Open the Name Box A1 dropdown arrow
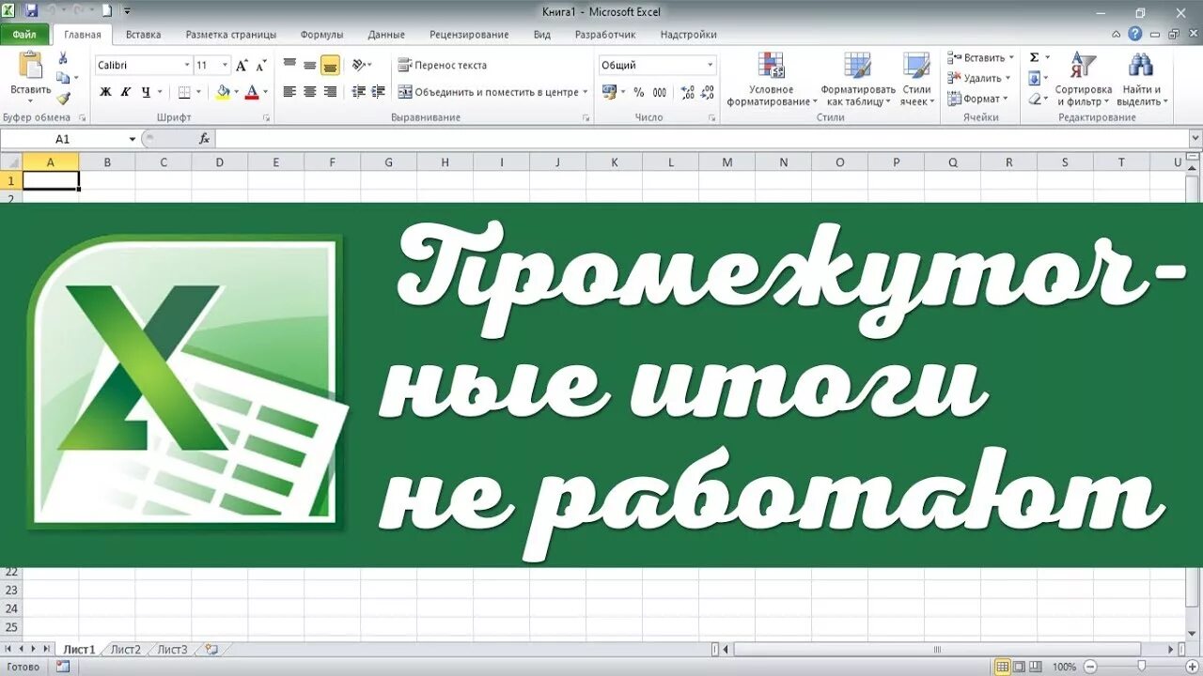 [x=132, y=139]
